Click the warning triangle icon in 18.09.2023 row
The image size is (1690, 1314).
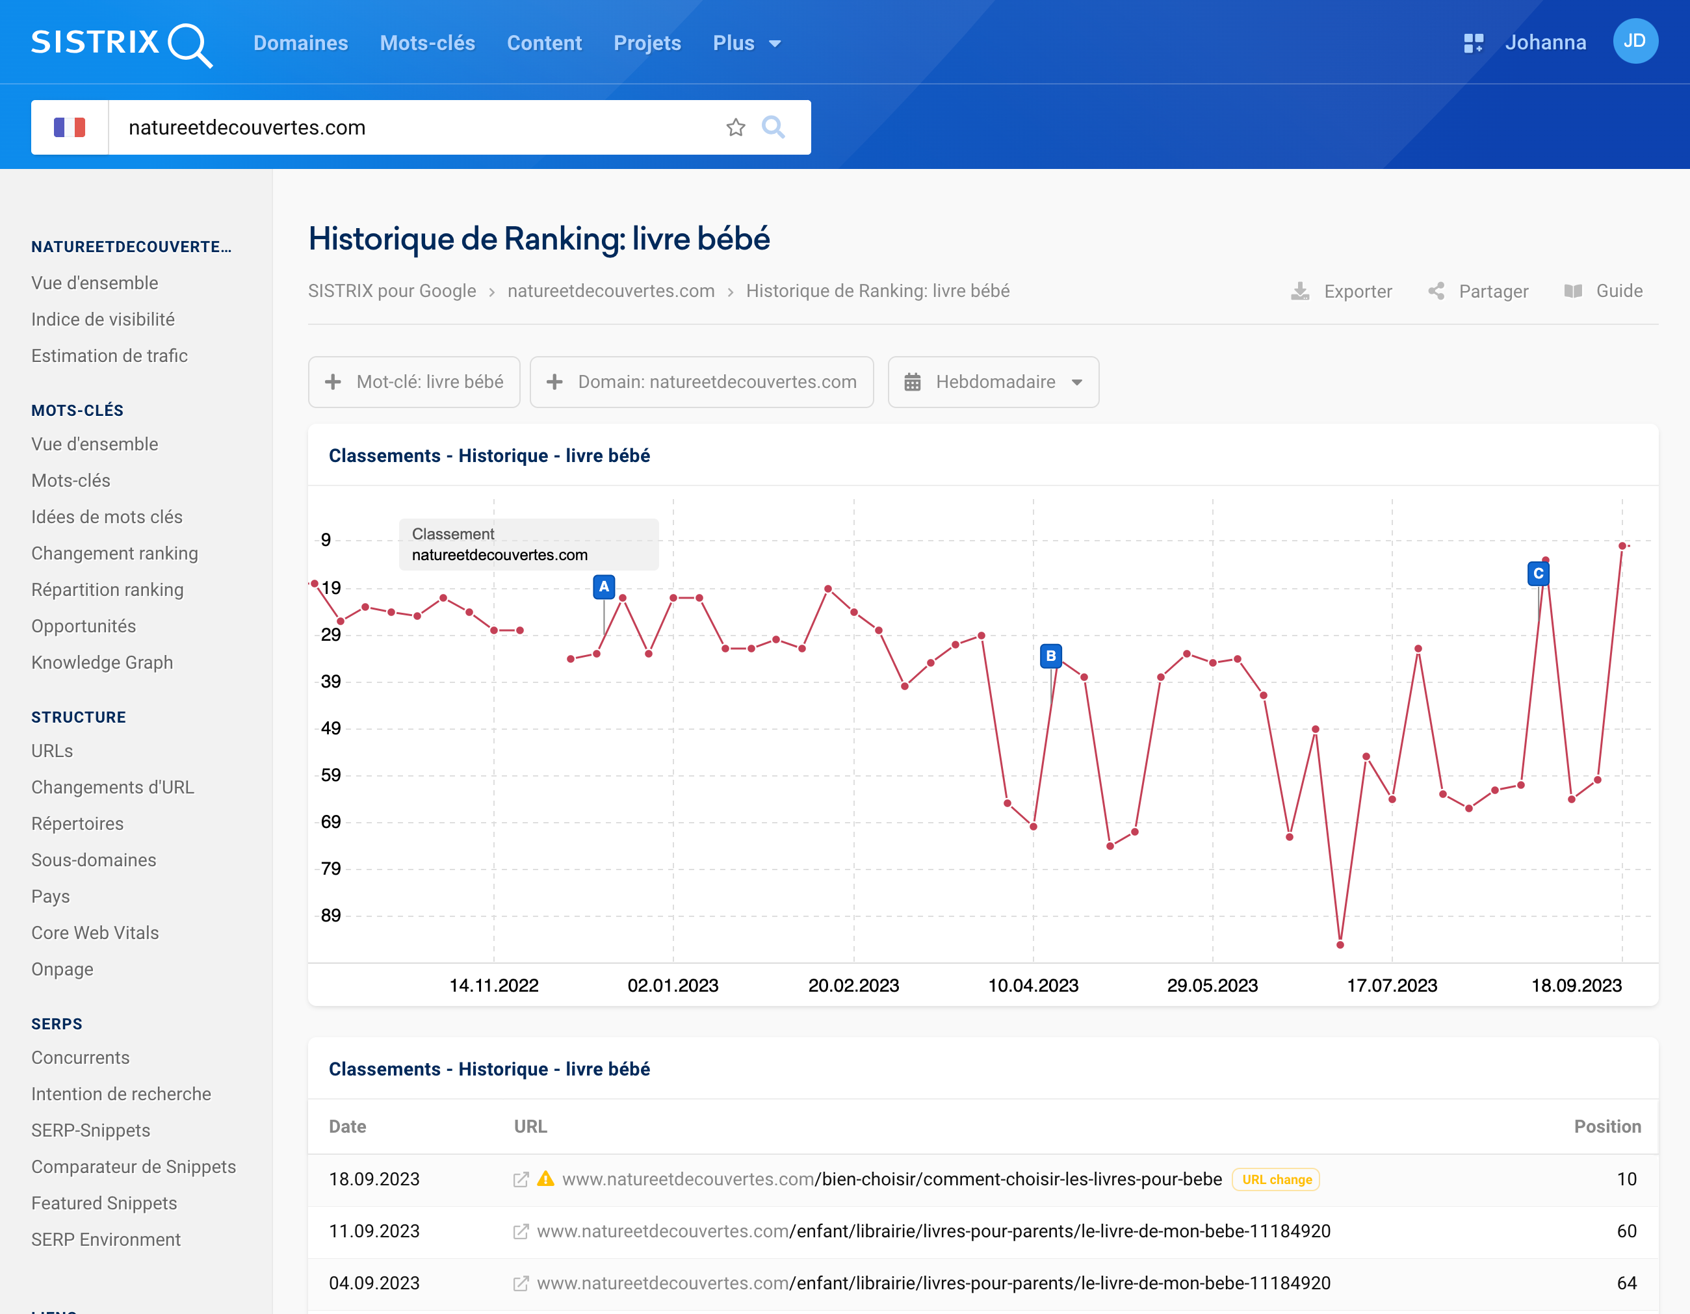point(545,1179)
